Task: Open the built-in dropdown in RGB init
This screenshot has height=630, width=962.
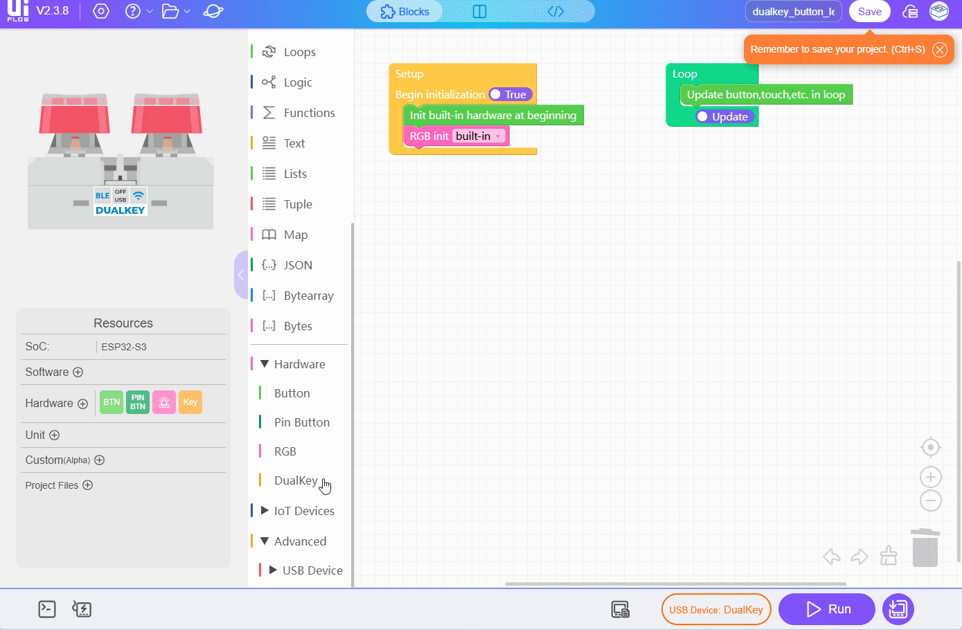Action: [498, 136]
